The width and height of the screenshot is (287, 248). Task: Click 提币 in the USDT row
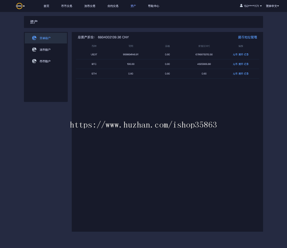point(241,55)
